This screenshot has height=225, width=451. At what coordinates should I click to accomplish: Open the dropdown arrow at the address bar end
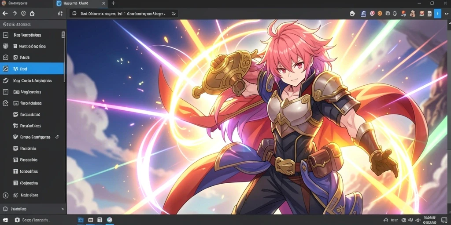pyautogui.click(x=174, y=14)
